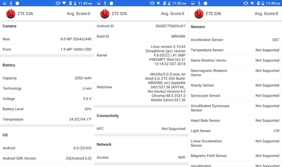This screenshot has width=282, height=167.
Task: Select the Access 'WIFI' row
Action: (141, 157)
